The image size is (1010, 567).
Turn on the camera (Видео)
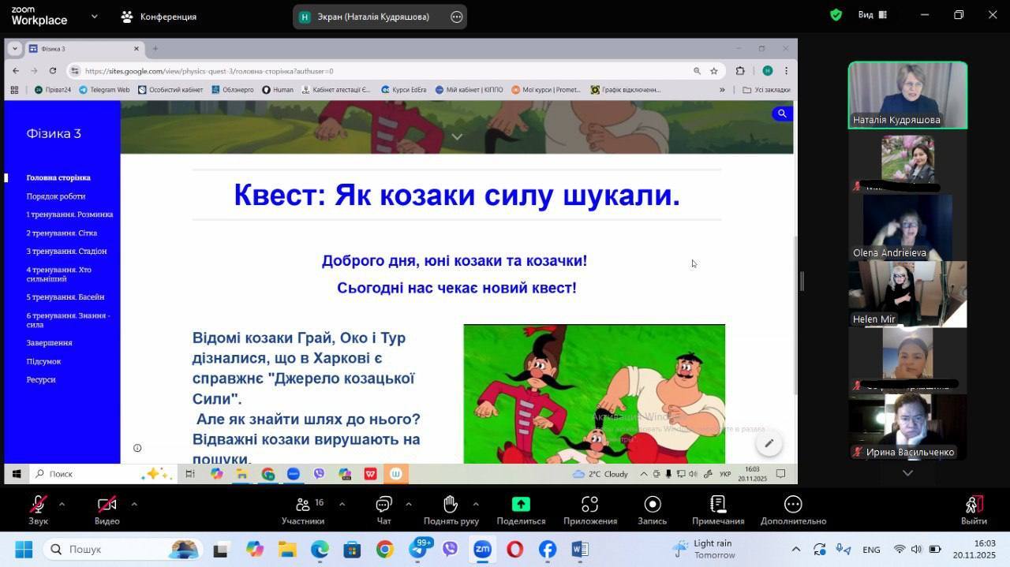(x=107, y=505)
